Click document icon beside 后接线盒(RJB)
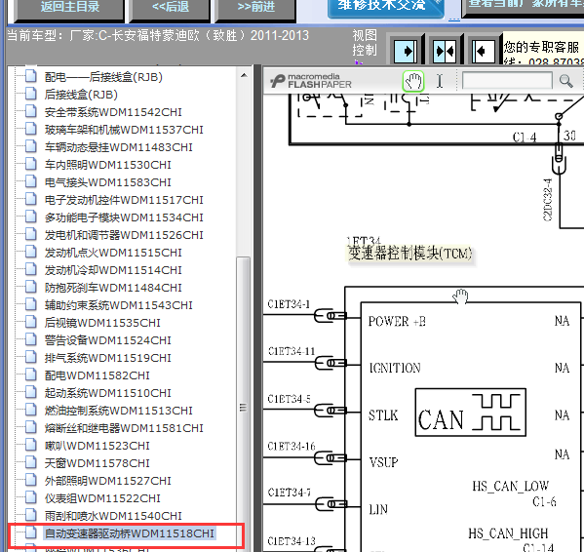 [x=31, y=94]
